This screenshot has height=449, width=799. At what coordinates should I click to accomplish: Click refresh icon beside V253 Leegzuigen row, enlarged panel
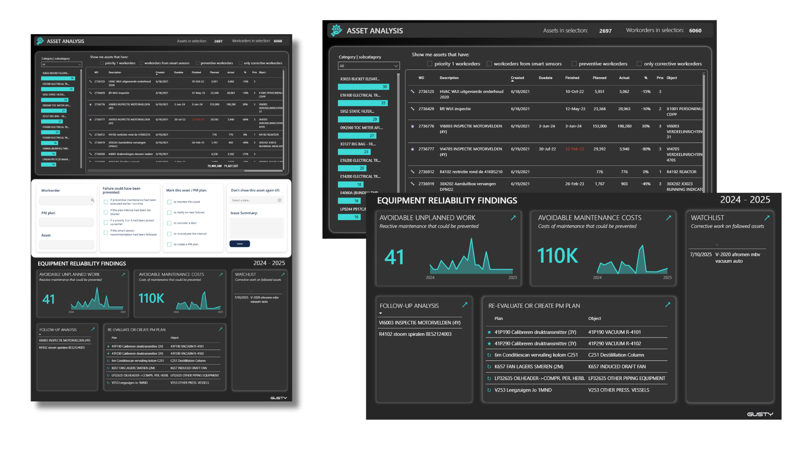[489, 390]
